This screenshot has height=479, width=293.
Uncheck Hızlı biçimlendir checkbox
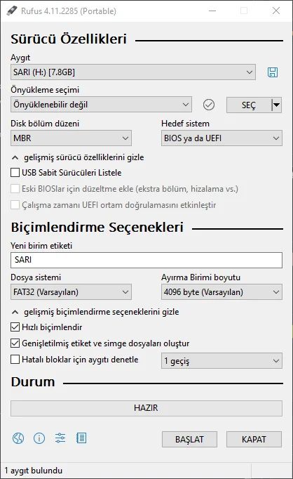click(x=15, y=327)
